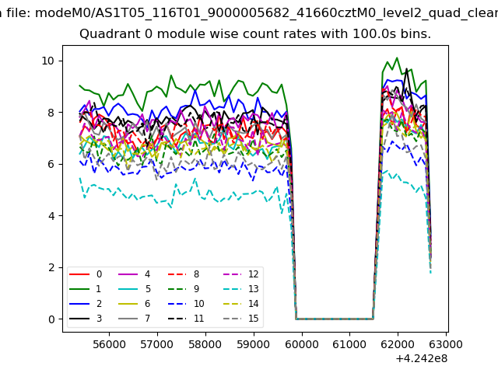
Task: Select the green legend entry labeled 1
Action: tap(79, 289)
